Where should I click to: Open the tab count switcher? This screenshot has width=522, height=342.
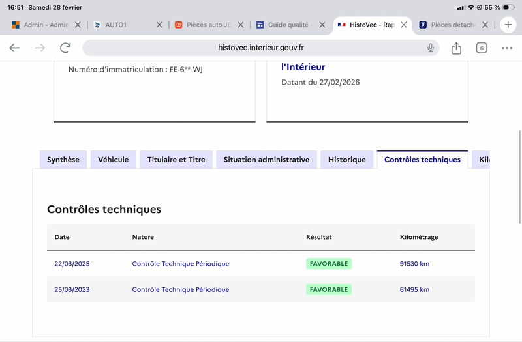point(482,48)
